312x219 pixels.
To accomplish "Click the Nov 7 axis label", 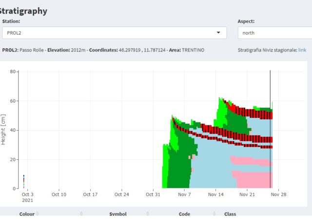I will (184, 194).
